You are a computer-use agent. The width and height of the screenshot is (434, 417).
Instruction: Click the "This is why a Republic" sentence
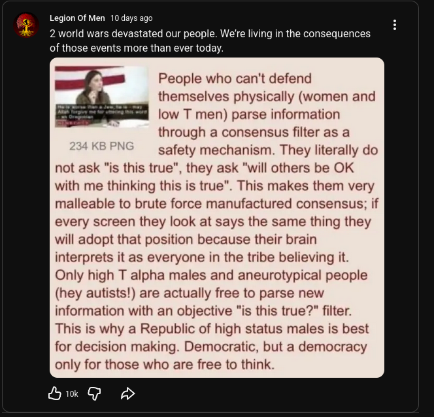click(x=212, y=329)
